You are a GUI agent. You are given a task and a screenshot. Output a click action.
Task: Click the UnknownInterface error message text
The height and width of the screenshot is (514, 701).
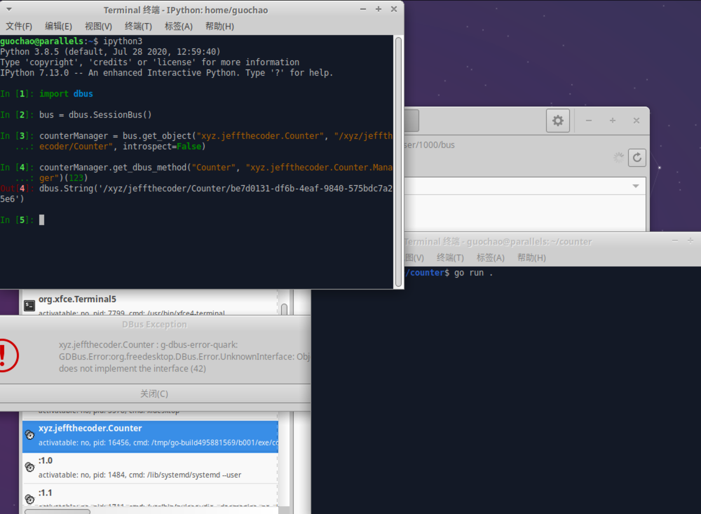tap(184, 357)
